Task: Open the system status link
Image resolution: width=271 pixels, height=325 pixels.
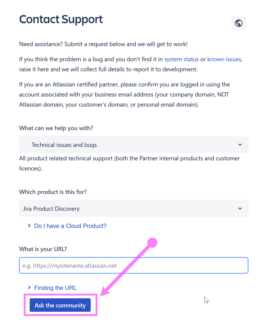Action: pos(182,59)
